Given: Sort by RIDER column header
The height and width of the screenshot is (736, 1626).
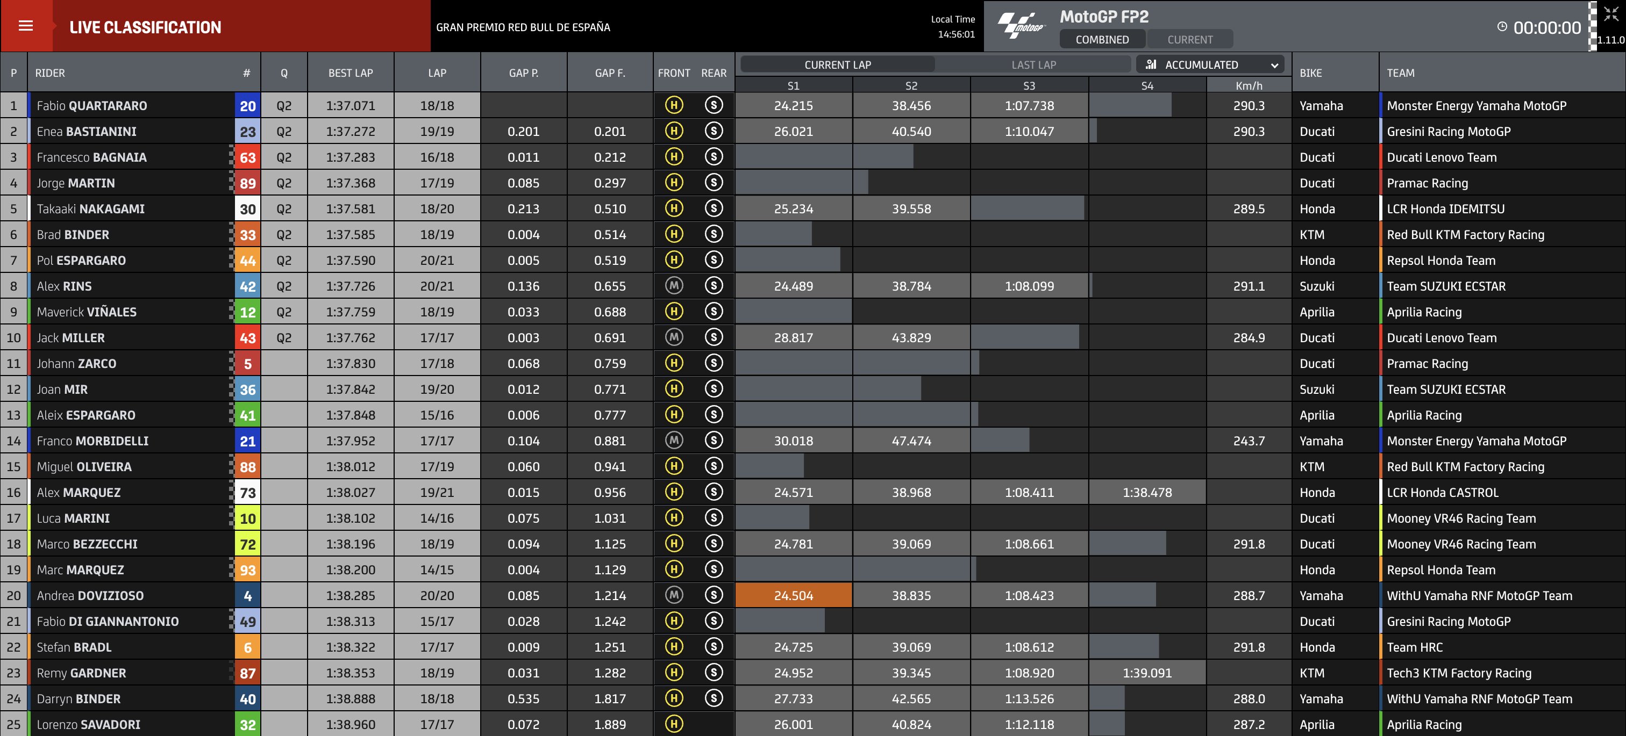Looking at the screenshot, I should point(50,73).
